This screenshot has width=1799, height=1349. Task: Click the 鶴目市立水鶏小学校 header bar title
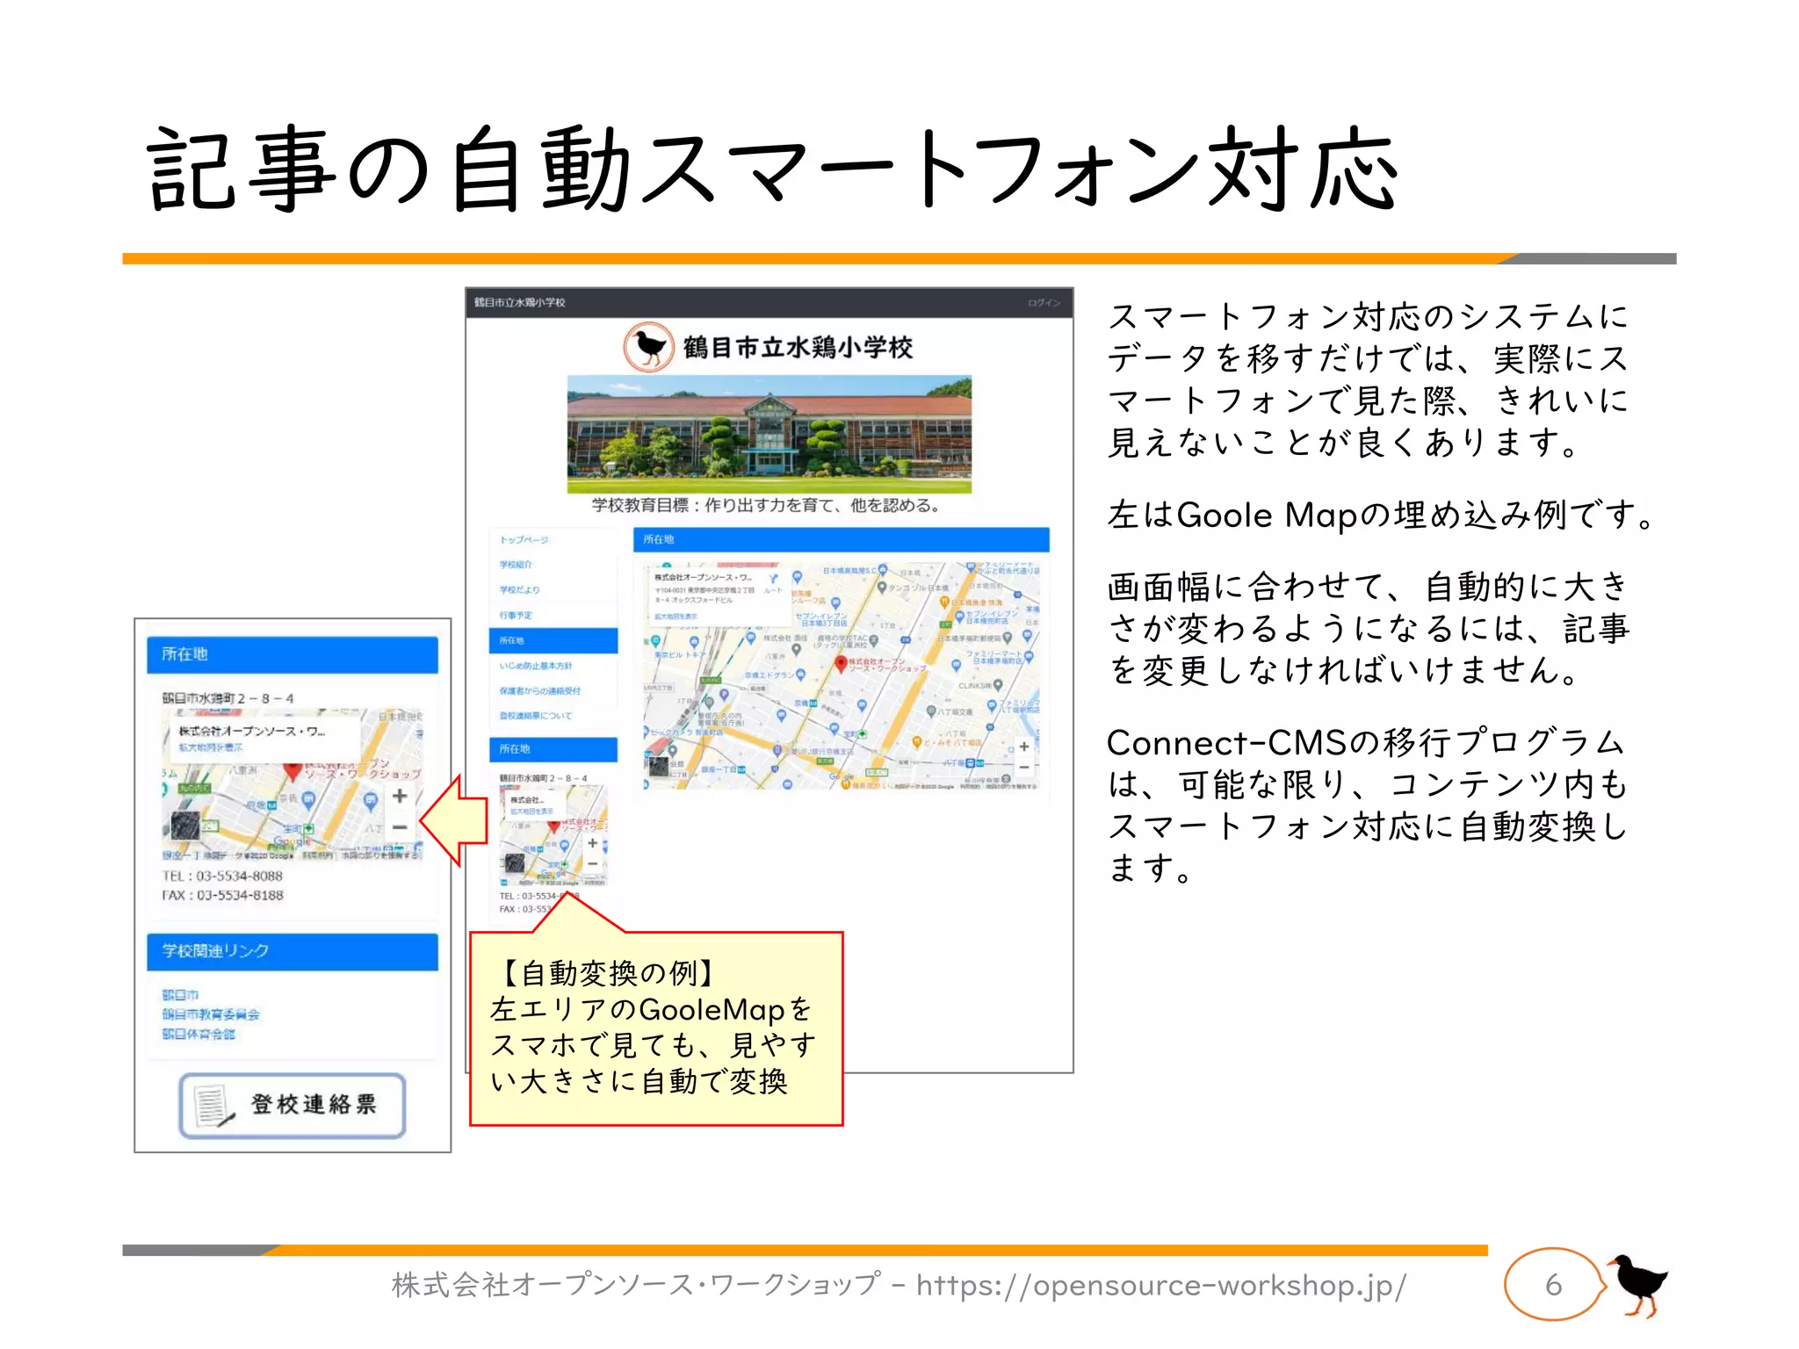(x=520, y=302)
